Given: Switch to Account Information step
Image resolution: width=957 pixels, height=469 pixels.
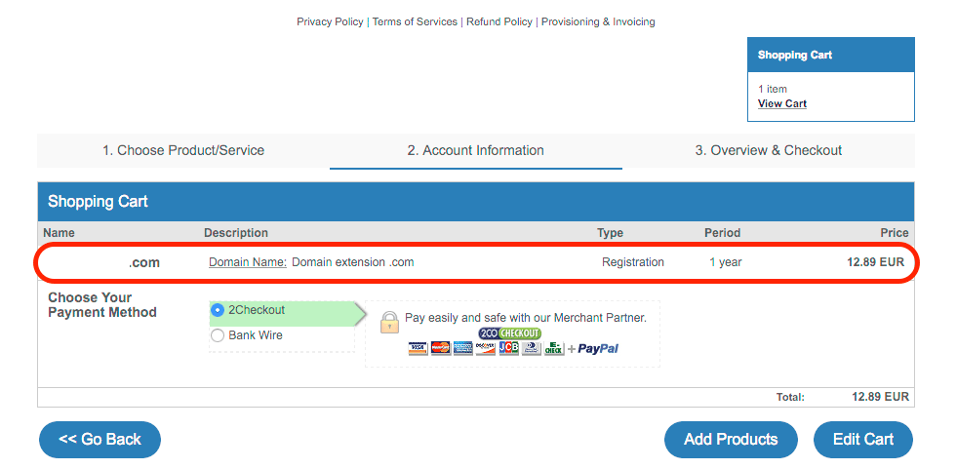Looking at the screenshot, I should [475, 150].
